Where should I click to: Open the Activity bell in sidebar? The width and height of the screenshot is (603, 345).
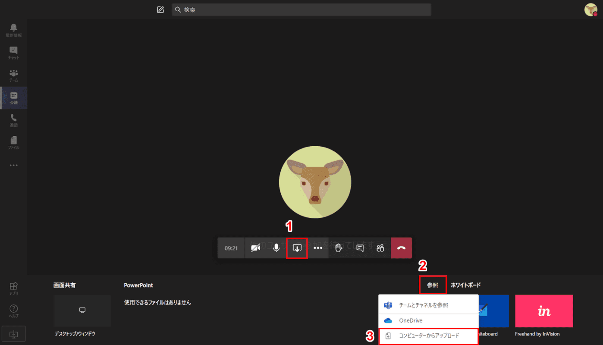point(14,30)
